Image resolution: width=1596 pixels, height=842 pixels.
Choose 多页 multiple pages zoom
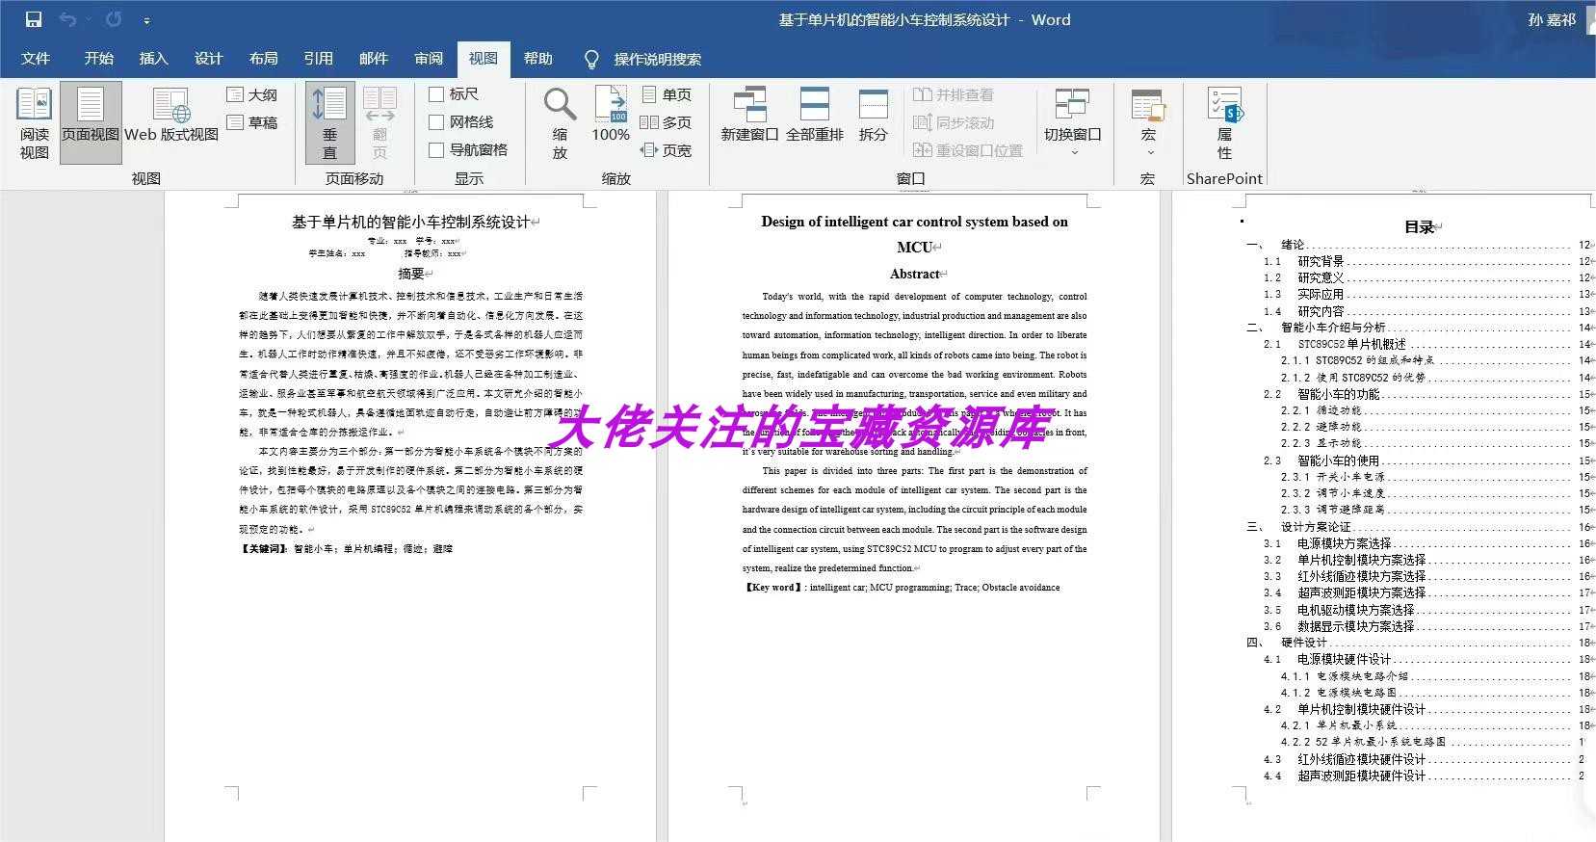tap(667, 122)
